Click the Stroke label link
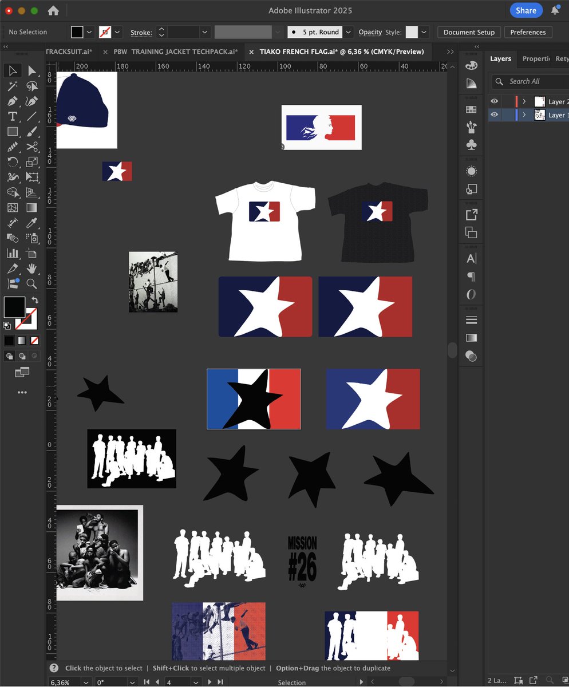Viewport: 569px width, 687px height. pos(141,32)
